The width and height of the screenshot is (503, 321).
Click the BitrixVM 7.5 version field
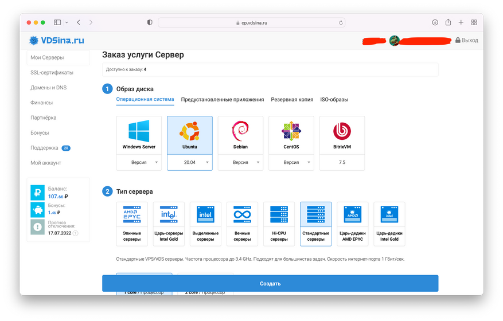[342, 162]
